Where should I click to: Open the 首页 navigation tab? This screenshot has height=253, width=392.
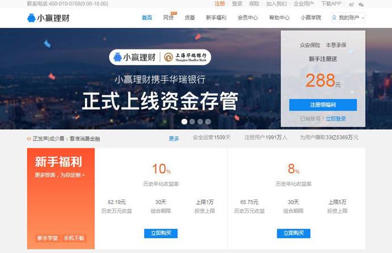(x=147, y=18)
